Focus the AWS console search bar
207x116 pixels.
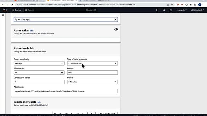[60, 10]
